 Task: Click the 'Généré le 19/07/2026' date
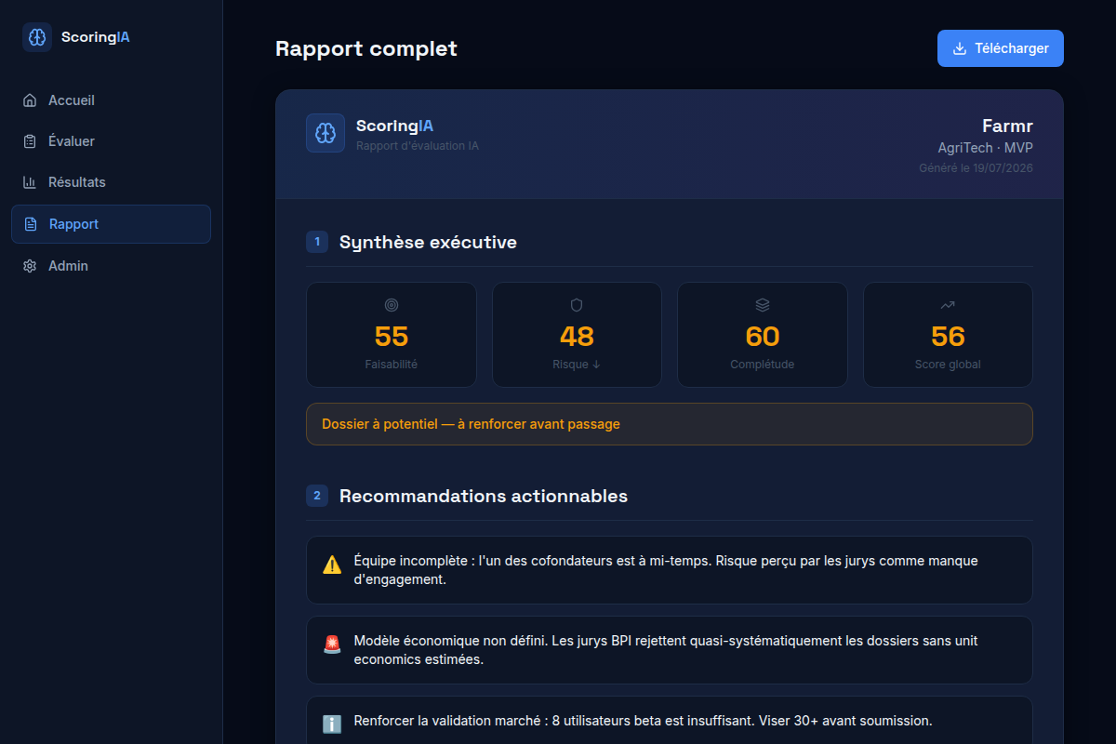976,168
